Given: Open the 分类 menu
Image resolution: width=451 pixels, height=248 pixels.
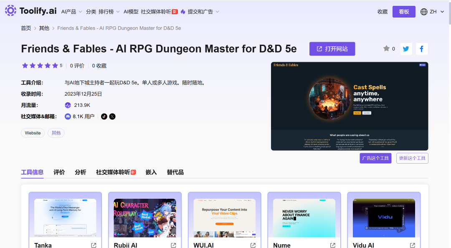Looking at the screenshot, I should (x=91, y=12).
